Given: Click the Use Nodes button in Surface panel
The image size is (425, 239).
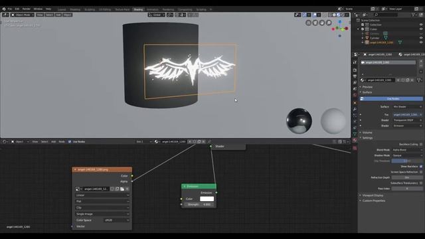Looking at the screenshot, I should 391,99.
